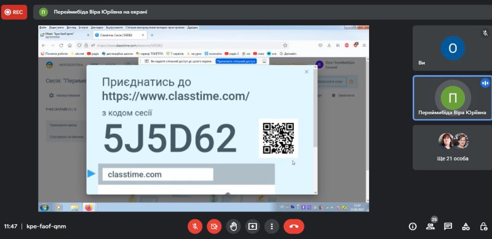This screenshot has width=492, height=239.
Task: Select your own tile labeled "Ви"
Action: pos(452,48)
